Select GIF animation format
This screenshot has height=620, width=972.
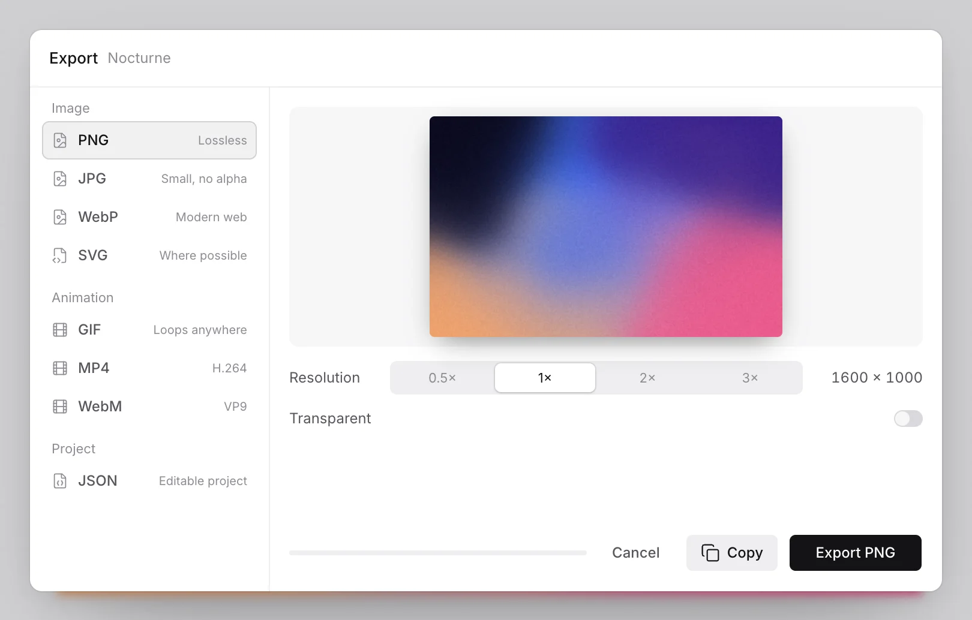click(149, 330)
